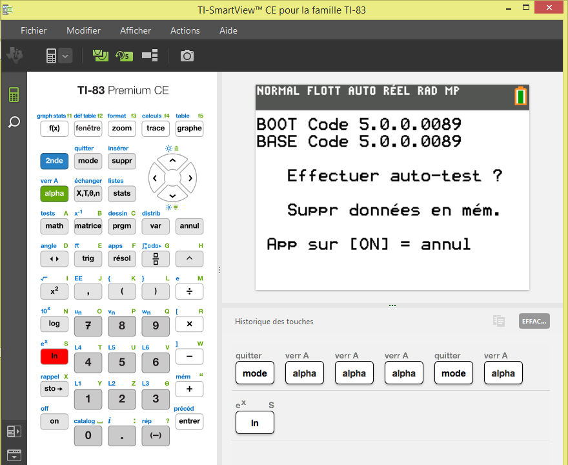The image size is (568, 465).
Task: Open the Fichier menu
Action: point(34,30)
